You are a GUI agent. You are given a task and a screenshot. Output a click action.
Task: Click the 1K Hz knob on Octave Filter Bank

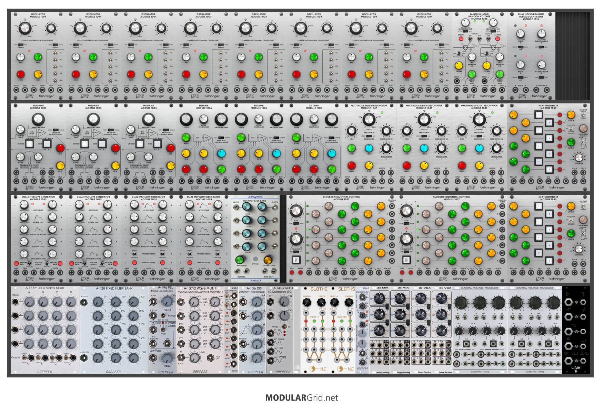click(x=262, y=207)
